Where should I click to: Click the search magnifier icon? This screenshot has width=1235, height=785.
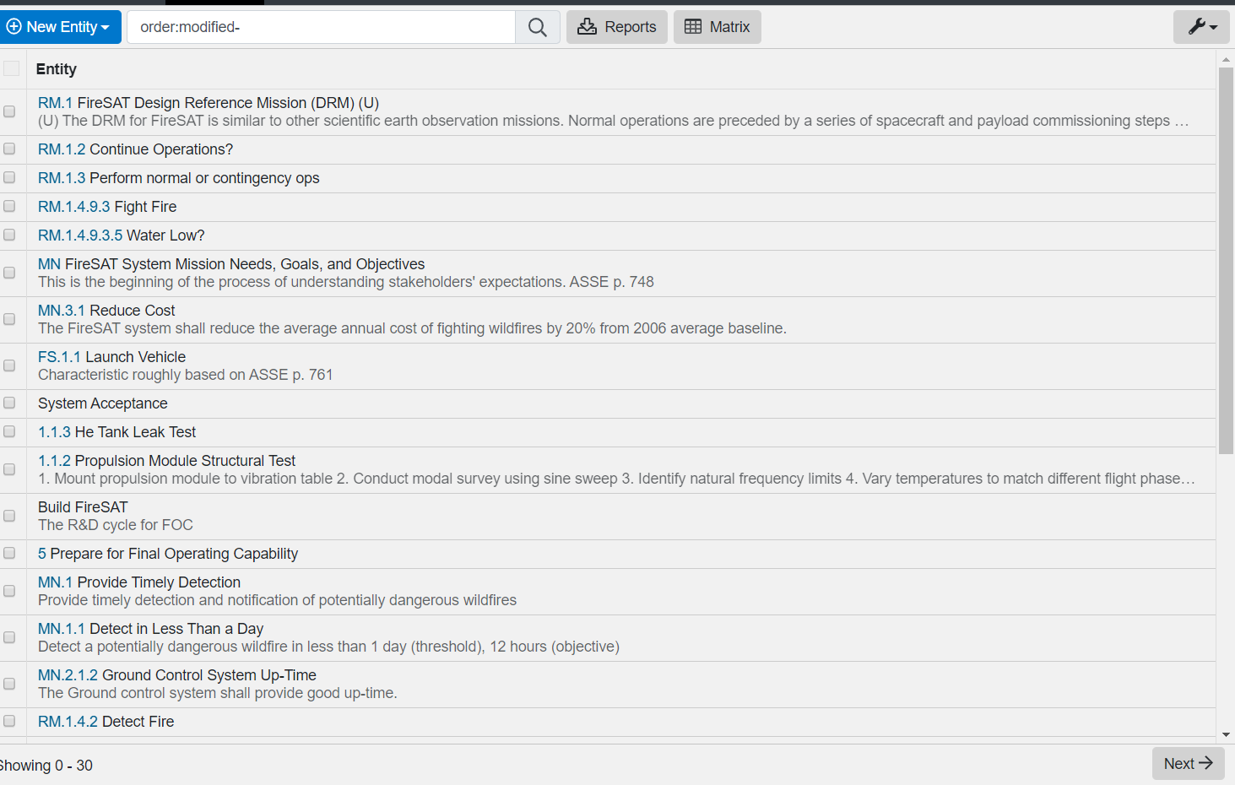tap(537, 26)
